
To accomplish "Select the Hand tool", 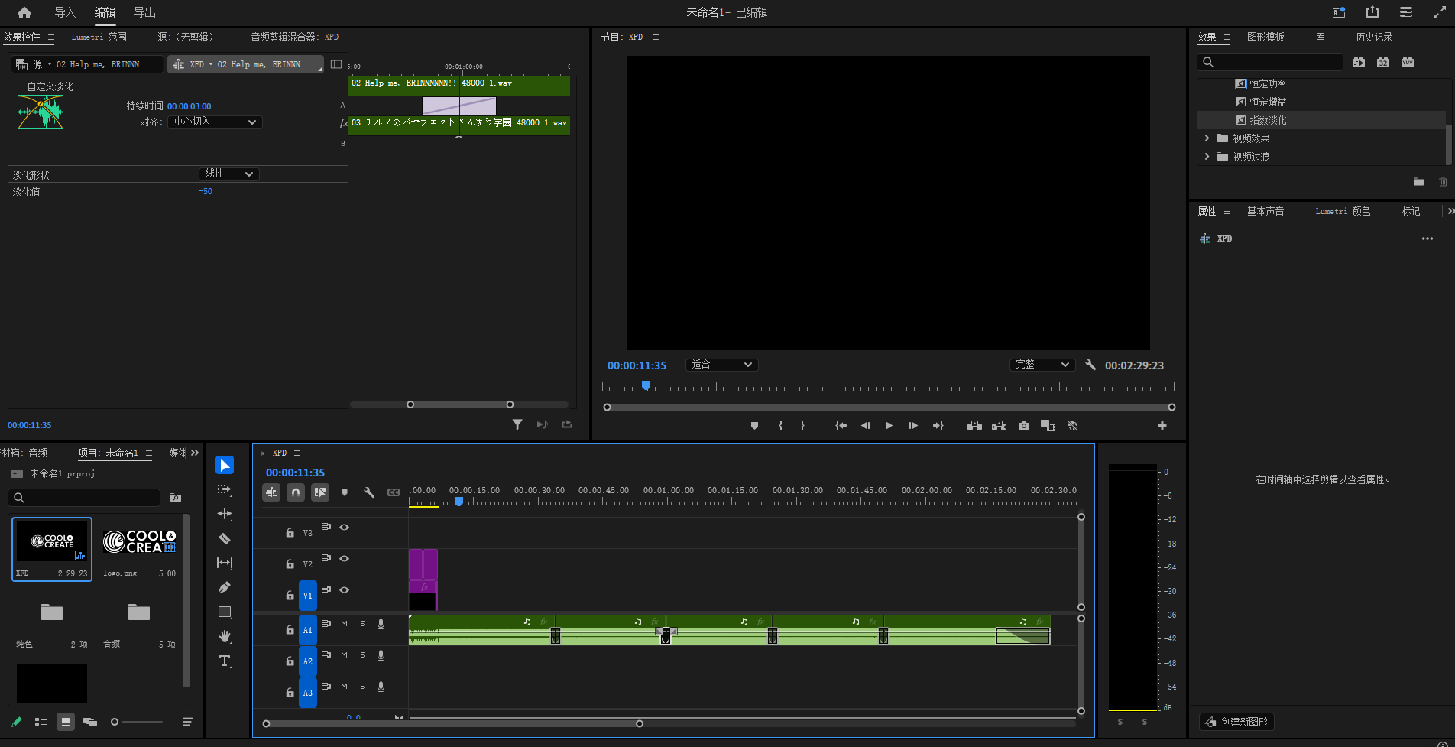I will tap(225, 637).
